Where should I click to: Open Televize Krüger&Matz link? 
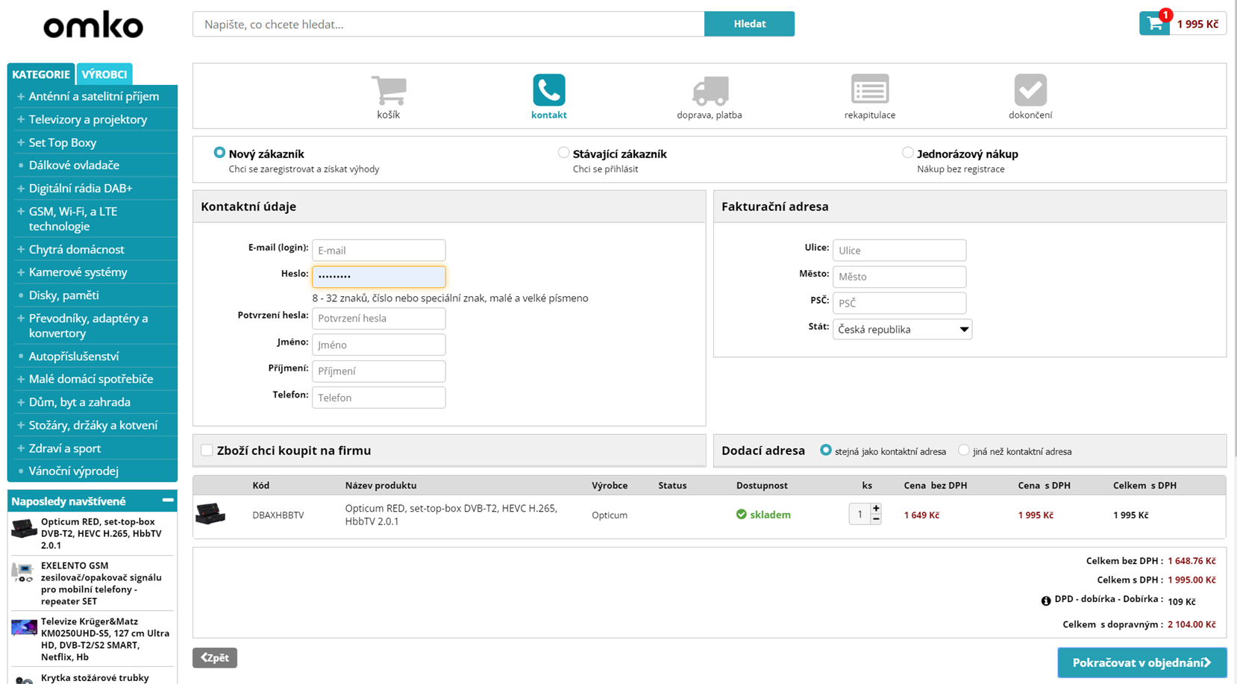105,639
